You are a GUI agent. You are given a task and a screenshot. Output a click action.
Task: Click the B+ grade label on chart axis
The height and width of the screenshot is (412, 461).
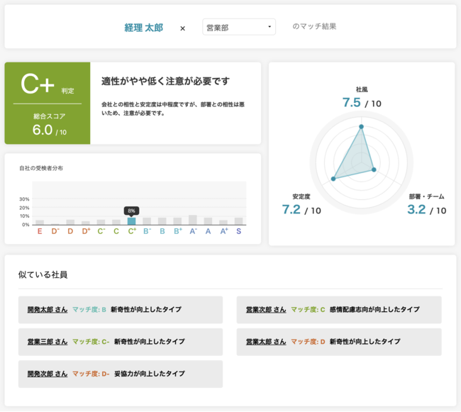(177, 231)
